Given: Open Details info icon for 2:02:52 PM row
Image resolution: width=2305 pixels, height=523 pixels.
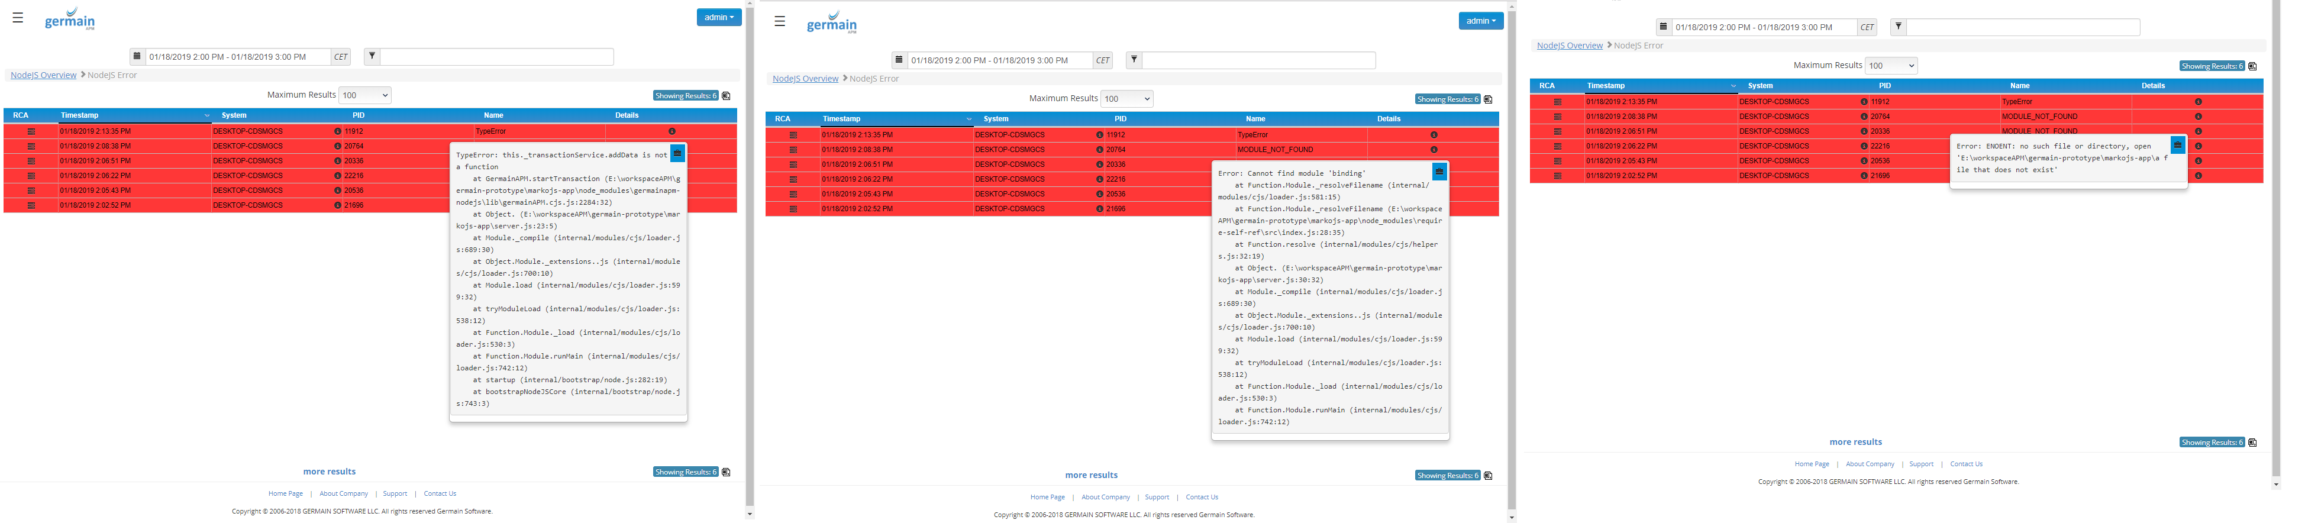Looking at the screenshot, I should 2198,176.
